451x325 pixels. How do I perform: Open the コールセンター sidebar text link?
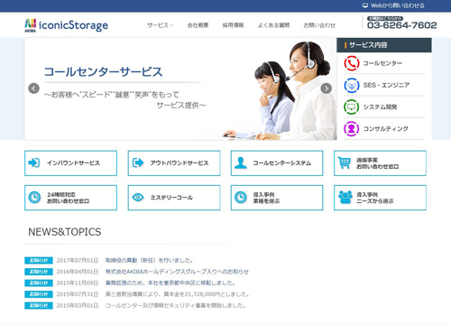[382, 63]
